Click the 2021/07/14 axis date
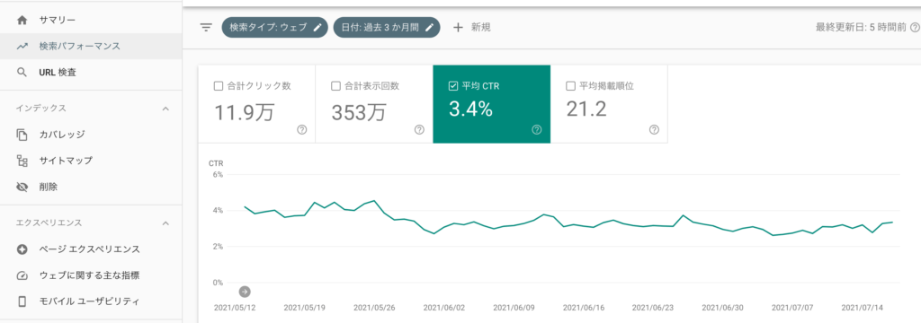This screenshot has width=921, height=323. tap(862, 307)
